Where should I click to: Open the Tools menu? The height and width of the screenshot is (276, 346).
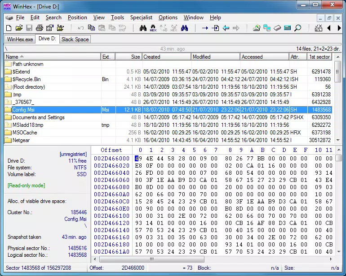[117, 17]
